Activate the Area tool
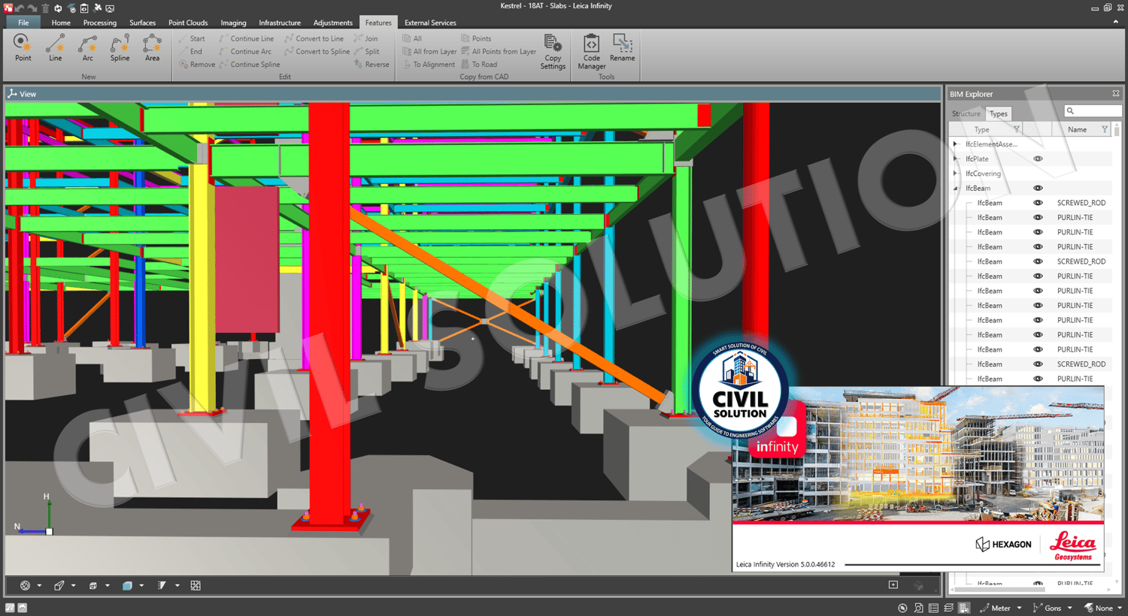1128x616 pixels. [153, 48]
